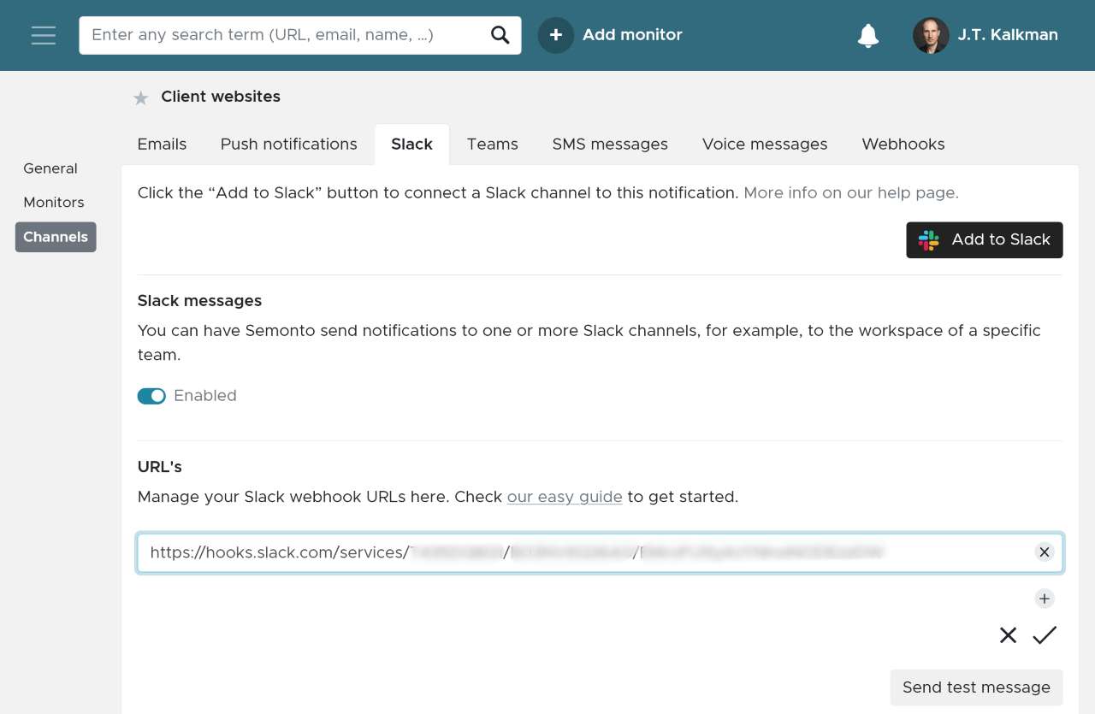Star the Client websites group
Image resolution: width=1095 pixels, height=714 pixels.
(141, 98)
